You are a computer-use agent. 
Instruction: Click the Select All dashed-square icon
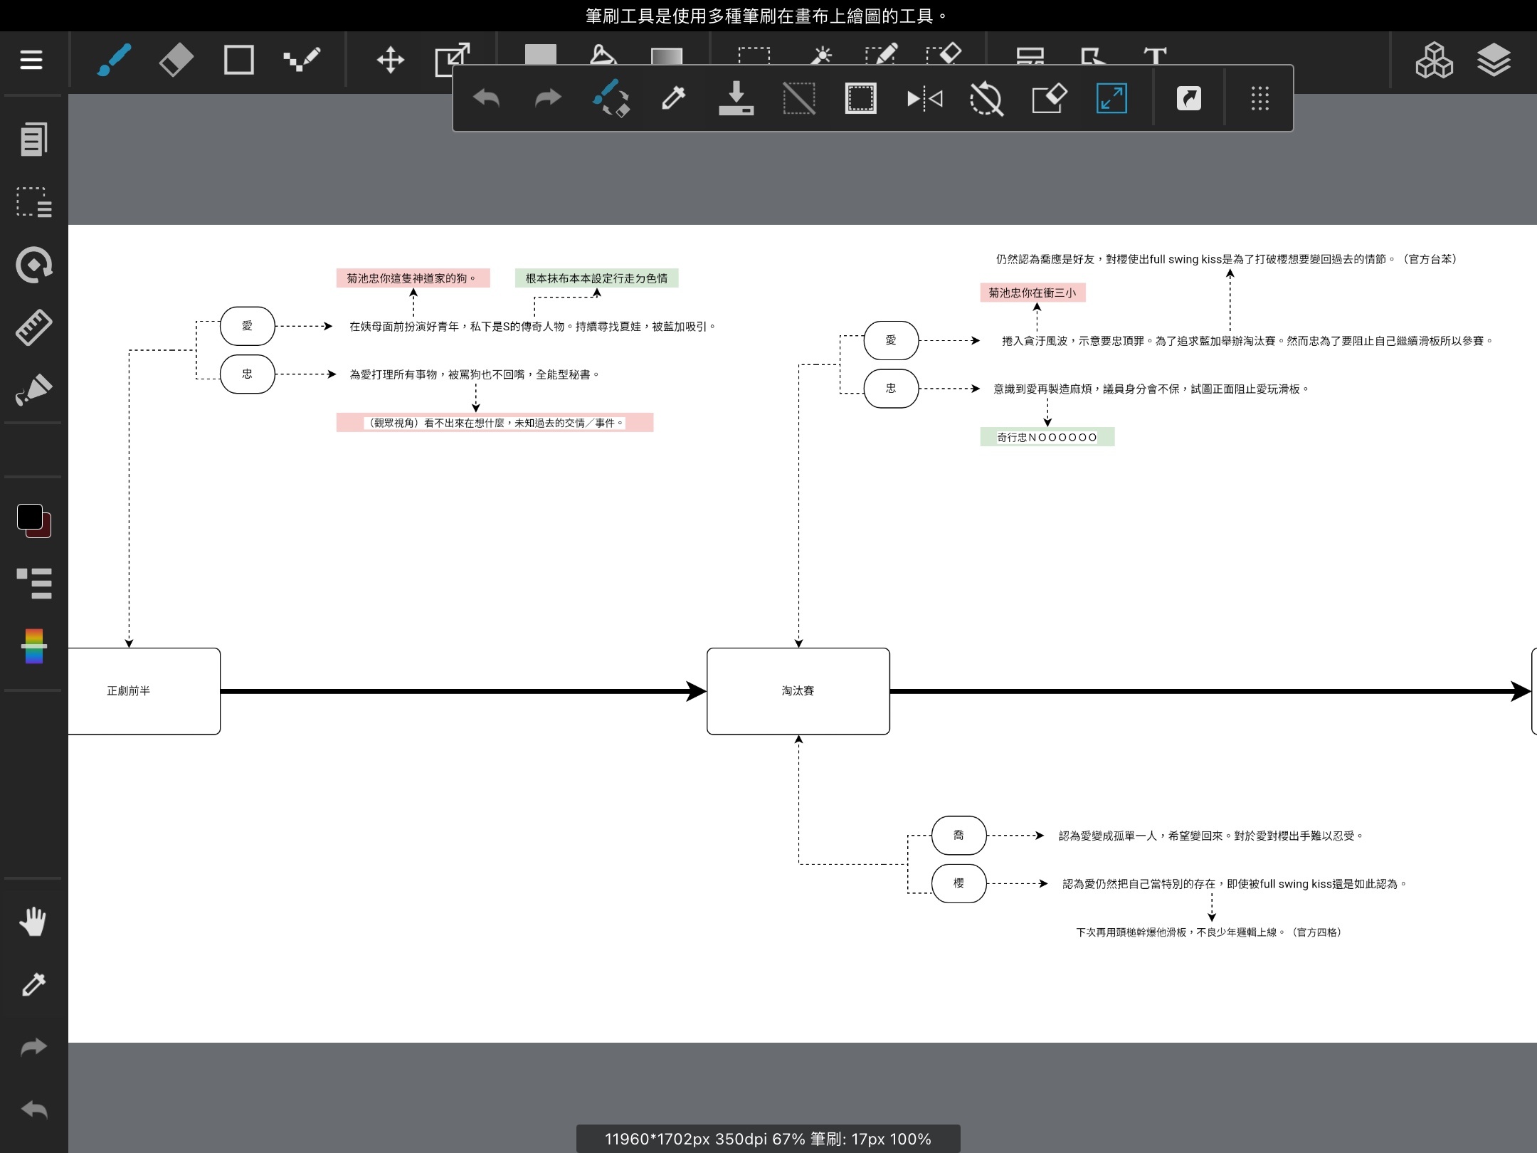click(860, 98)
